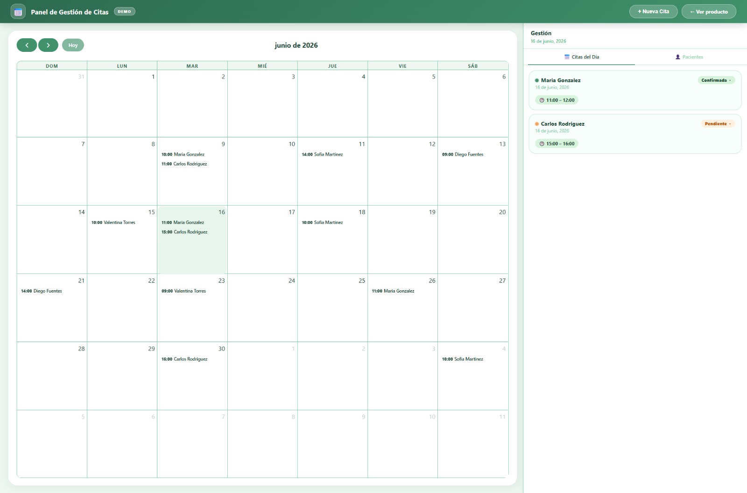Click the junio de 2026 month title
The height and width of the screenshot is (493, 747).
[x=296, y=45]
